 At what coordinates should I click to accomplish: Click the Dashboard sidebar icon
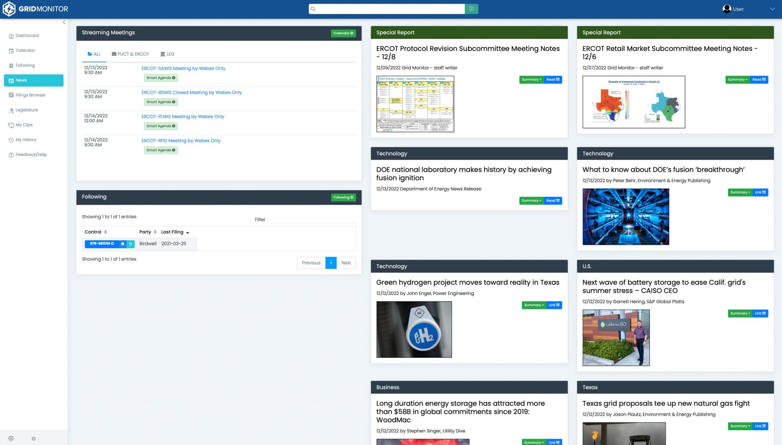(x=11, y=35)
